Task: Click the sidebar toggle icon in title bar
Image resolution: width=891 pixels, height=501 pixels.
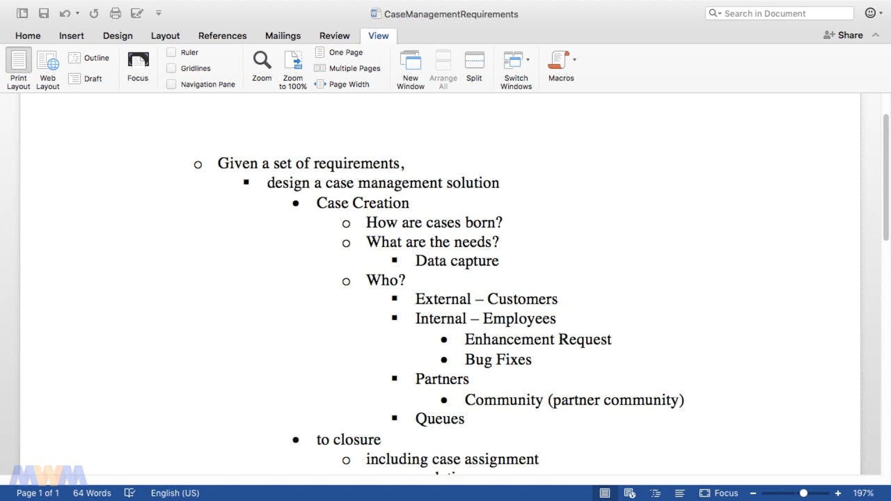Action: [22, 13]
